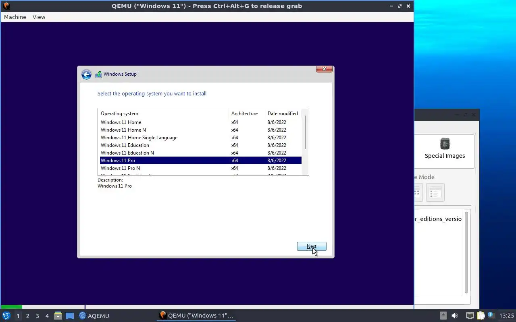Select Windows 11 Pro N
The height and width of the screenshot is (322, 516).
point(200,168)
